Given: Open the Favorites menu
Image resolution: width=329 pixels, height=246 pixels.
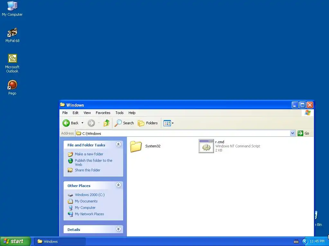Looking at the screenshot, I should (103, 113).
